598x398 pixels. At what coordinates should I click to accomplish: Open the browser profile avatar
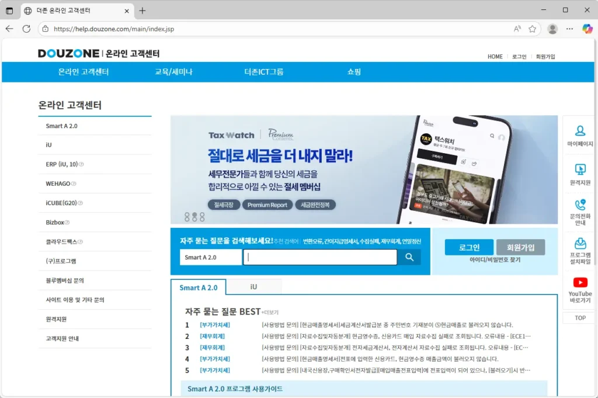[552, 29]
